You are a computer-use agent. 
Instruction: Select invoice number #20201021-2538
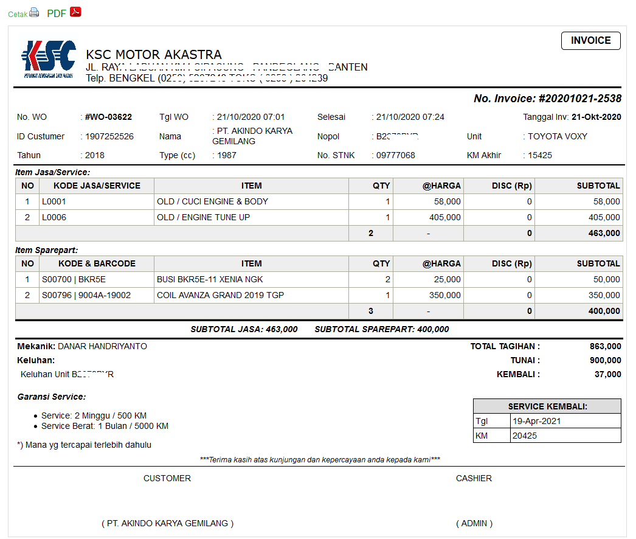click(579, 99)
